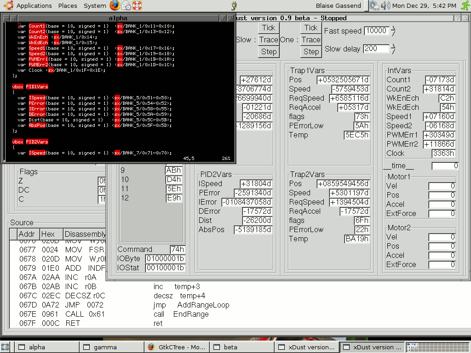Click the show desktop icon in bottom panel

6,347
